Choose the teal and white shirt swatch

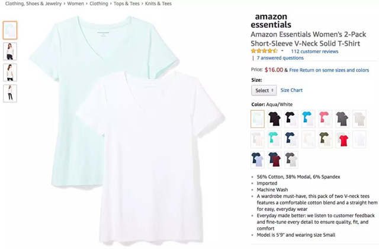coord(275,139)
